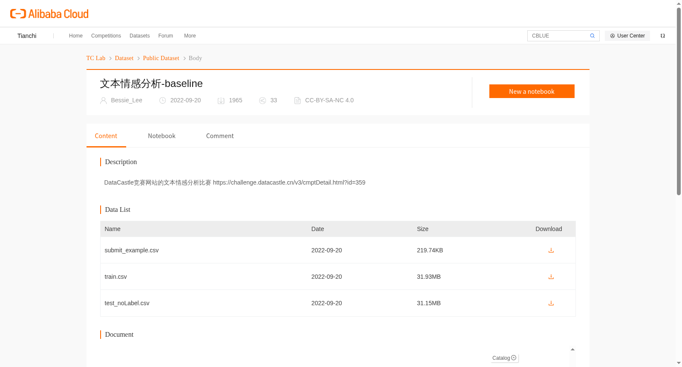Go to Public Dataset breadcrumb link
682x367 pixels.
(161, 58)
